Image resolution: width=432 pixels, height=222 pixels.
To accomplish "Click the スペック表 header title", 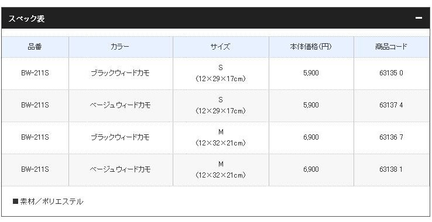I will [x=26, y=19].
